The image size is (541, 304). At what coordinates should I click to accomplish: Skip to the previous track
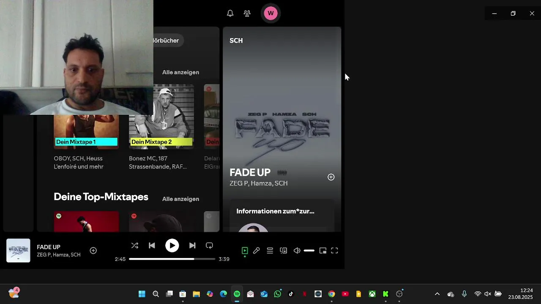pos(152,245)
